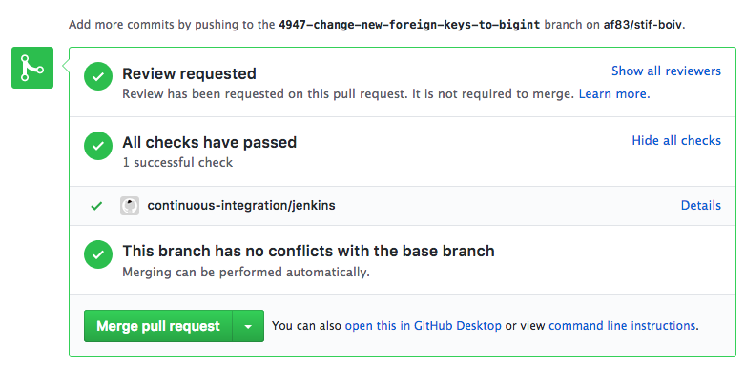Viewport: 745px width, 365px height.
Task: Click the Review requested green checkmark circle
Action: [98, 76]
